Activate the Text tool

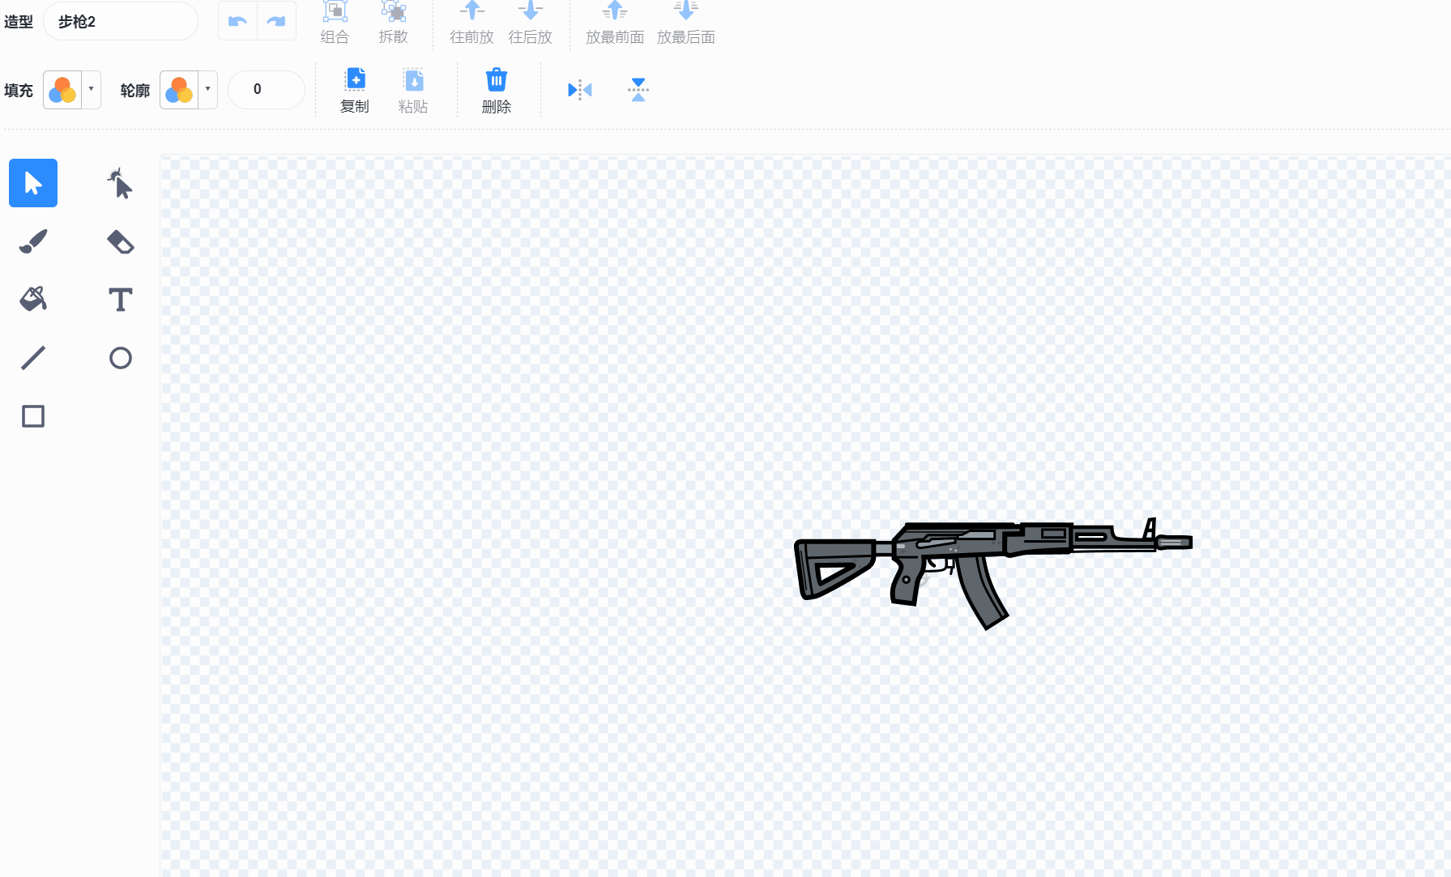coord(120,300)
